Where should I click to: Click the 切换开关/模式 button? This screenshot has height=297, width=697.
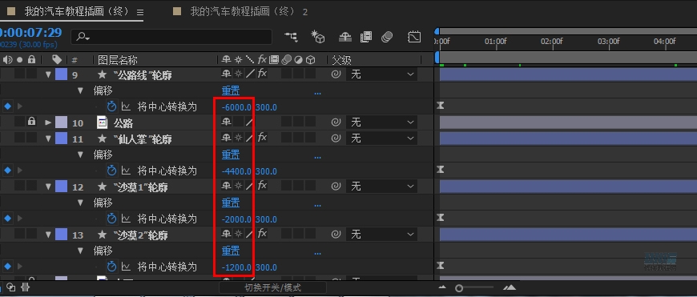(x=273, y=287)
